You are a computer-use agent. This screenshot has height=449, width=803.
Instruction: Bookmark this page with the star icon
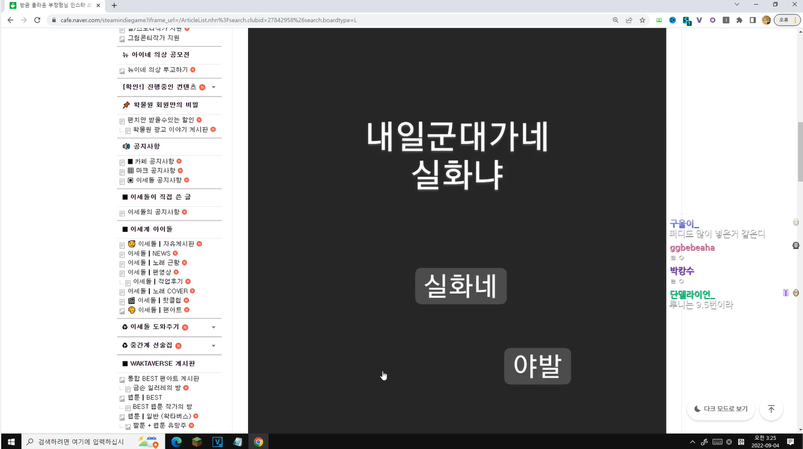[x=642, y=20]
